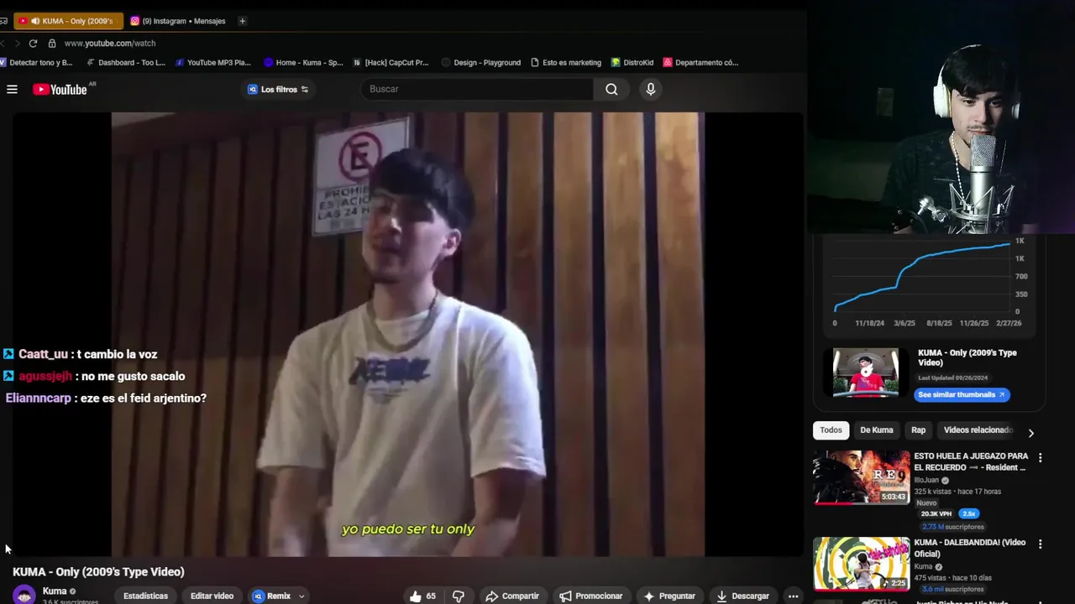Click the main video player
The image size is (1075, 604).
pos(408,334)
